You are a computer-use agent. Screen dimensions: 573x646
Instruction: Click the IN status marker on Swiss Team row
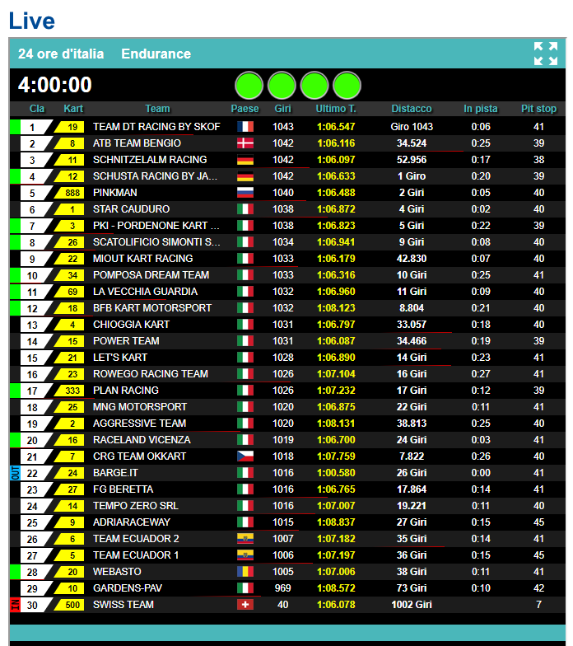pos(15,605)
